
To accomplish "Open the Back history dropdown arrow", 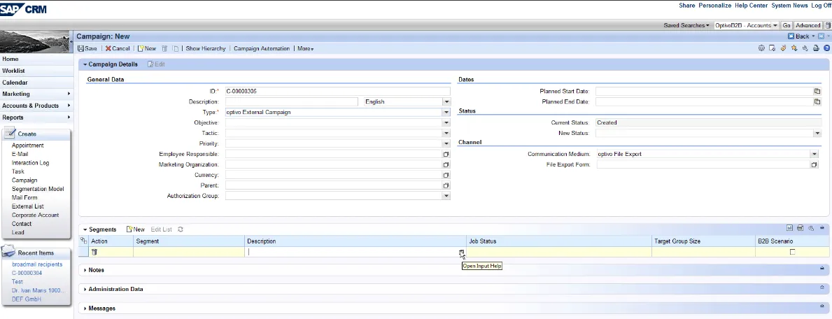I will (813, 36).
